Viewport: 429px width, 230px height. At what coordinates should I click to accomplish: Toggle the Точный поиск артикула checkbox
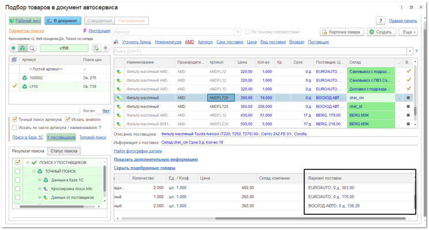[14, 120]
